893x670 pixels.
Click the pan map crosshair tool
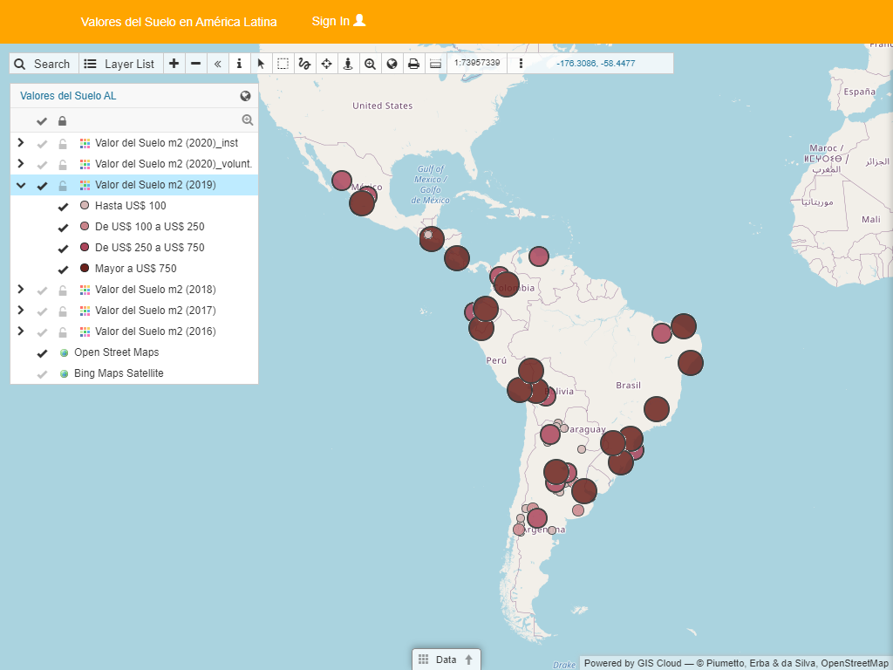coord(326,64)
